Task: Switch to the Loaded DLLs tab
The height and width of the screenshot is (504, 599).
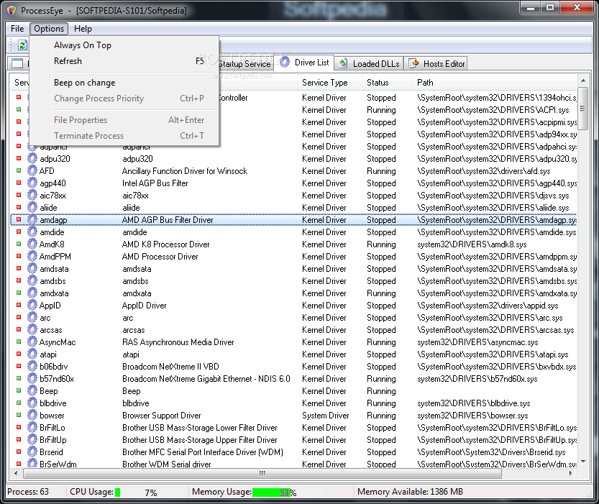Action: click(x=370, y=63)
